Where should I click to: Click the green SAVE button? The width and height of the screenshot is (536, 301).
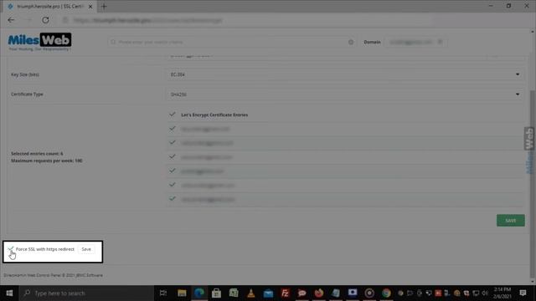coord(510,221)
